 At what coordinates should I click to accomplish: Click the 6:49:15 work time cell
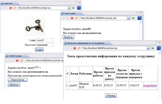pos(98,85)
